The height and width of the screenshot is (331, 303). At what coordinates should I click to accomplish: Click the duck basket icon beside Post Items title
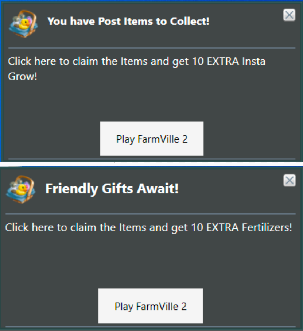pos(23,24)
